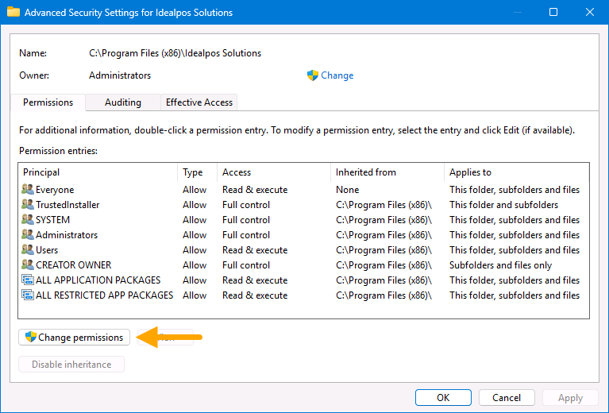The image size is (609, 413).
Task: Close the Advanced Security Settings window
Action: point(590,12)
